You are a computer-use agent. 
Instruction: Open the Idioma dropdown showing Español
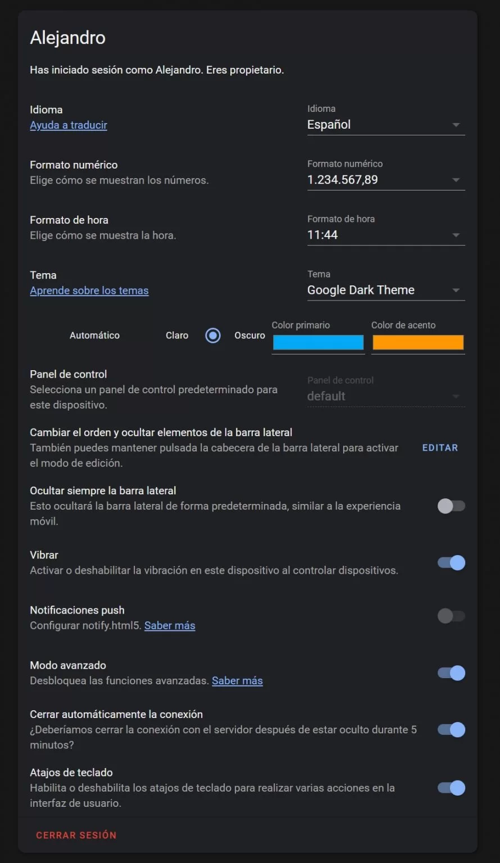(x=385, y=125)
